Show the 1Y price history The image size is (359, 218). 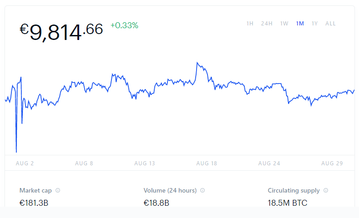click(314, 24)
